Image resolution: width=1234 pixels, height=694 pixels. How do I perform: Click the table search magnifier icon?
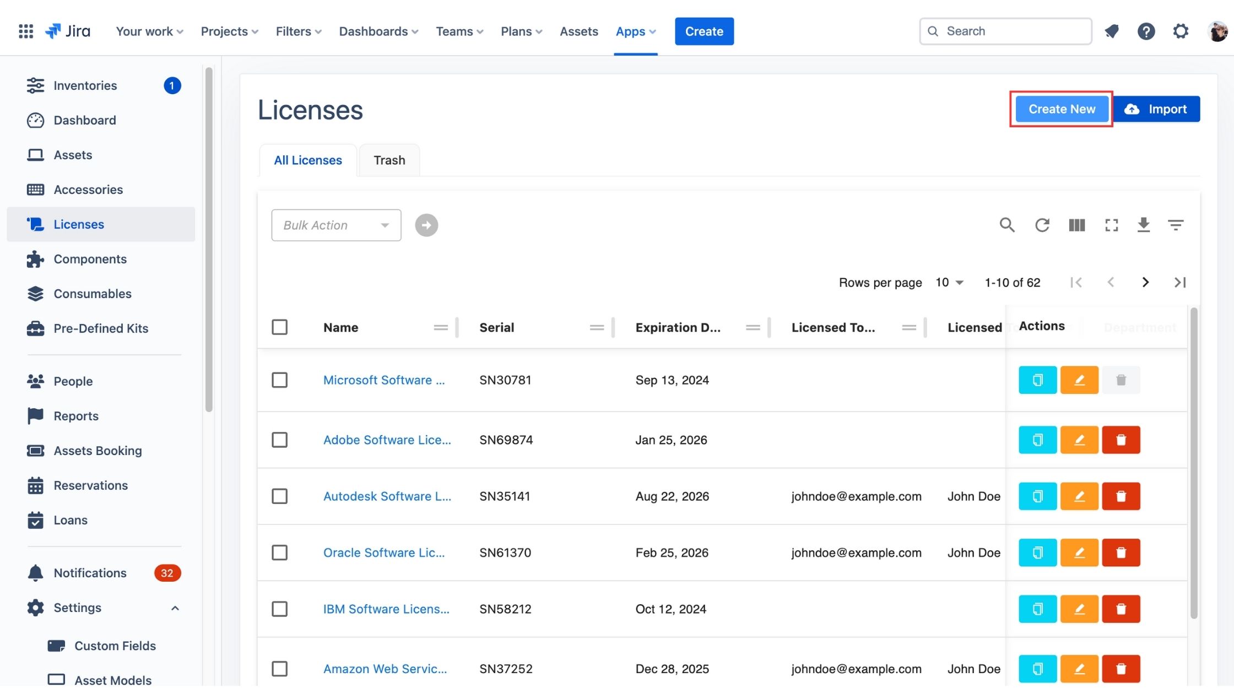pos(1007,225)
